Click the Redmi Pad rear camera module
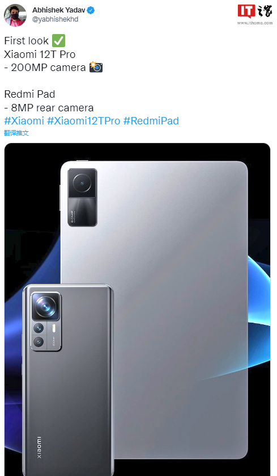 tap(82, 197)
